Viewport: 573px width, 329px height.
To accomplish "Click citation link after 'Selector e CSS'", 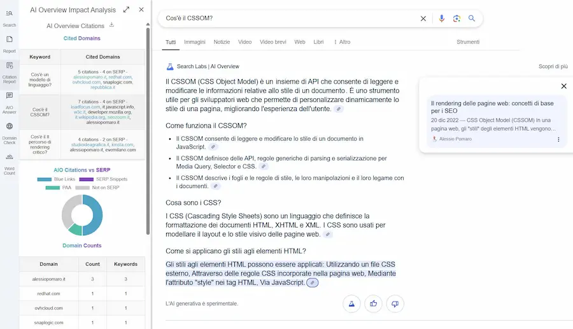I will [264, 166].
